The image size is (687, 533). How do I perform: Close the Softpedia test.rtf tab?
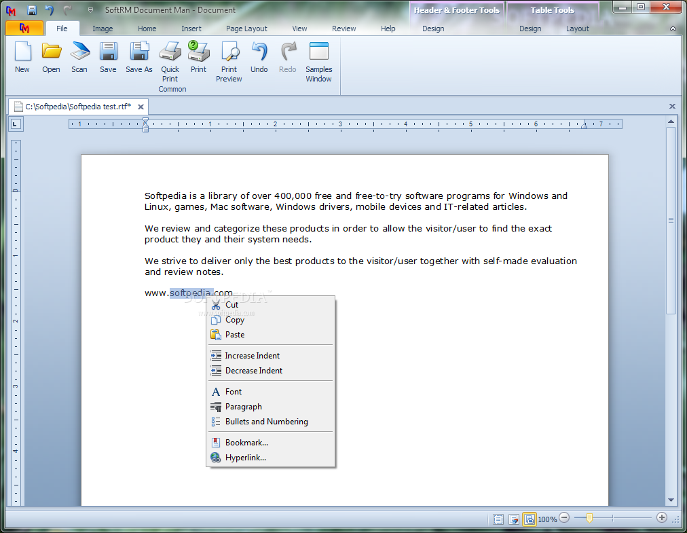tap(141, 107)
